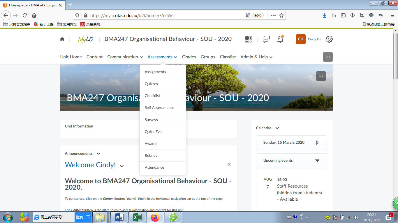Expand the Communication dropdown menu
Viewport: 398px width, 223px height.
point(125,57)
